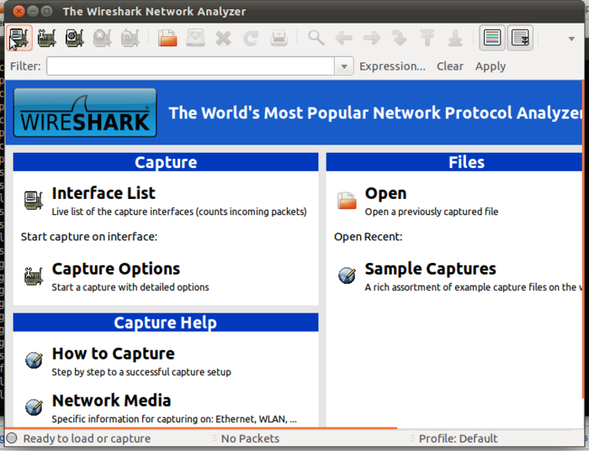Screen dimensions: 589x451
Task: Open Capture Options heading link
Action: 116,269
